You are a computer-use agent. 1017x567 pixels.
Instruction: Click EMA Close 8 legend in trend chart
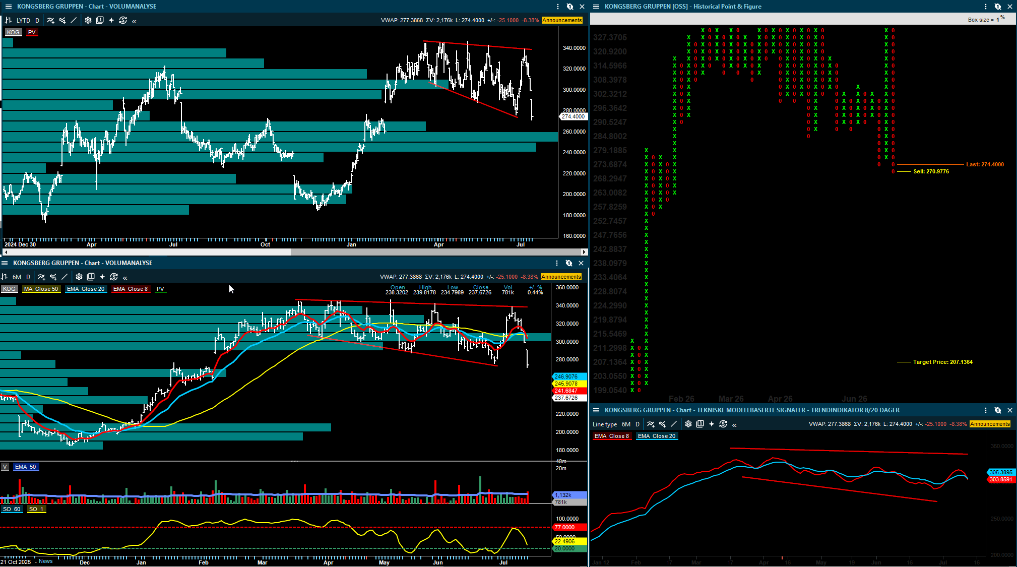[612, 436]
